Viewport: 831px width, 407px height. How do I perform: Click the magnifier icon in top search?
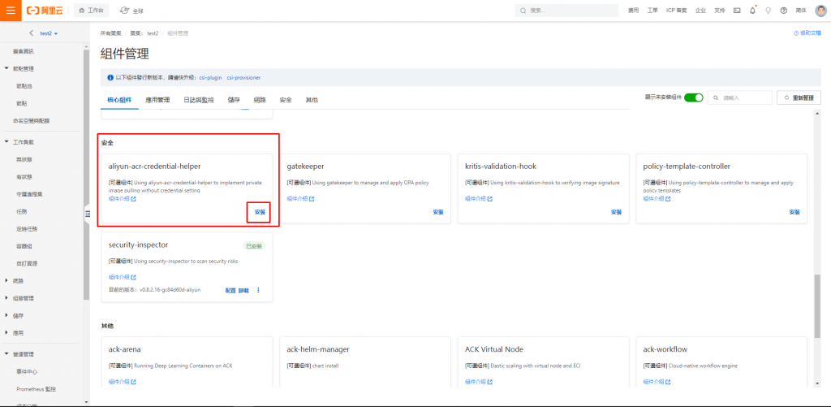click(x=523, y=11)
